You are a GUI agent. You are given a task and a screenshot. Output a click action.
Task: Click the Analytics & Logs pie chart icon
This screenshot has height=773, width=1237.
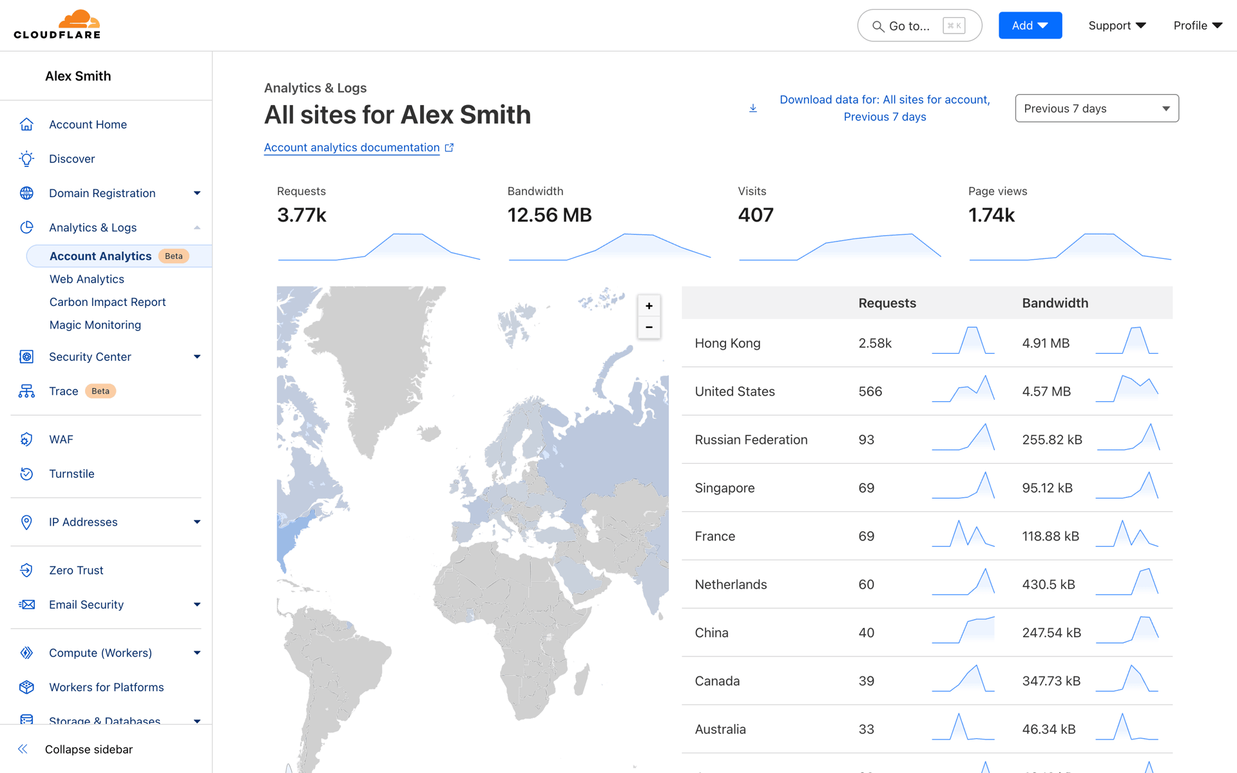click(26, 227)
